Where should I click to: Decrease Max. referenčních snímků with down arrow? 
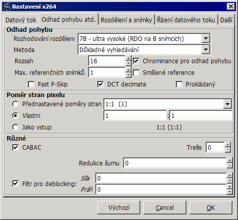pyautogui.click(x=129, y=75)
